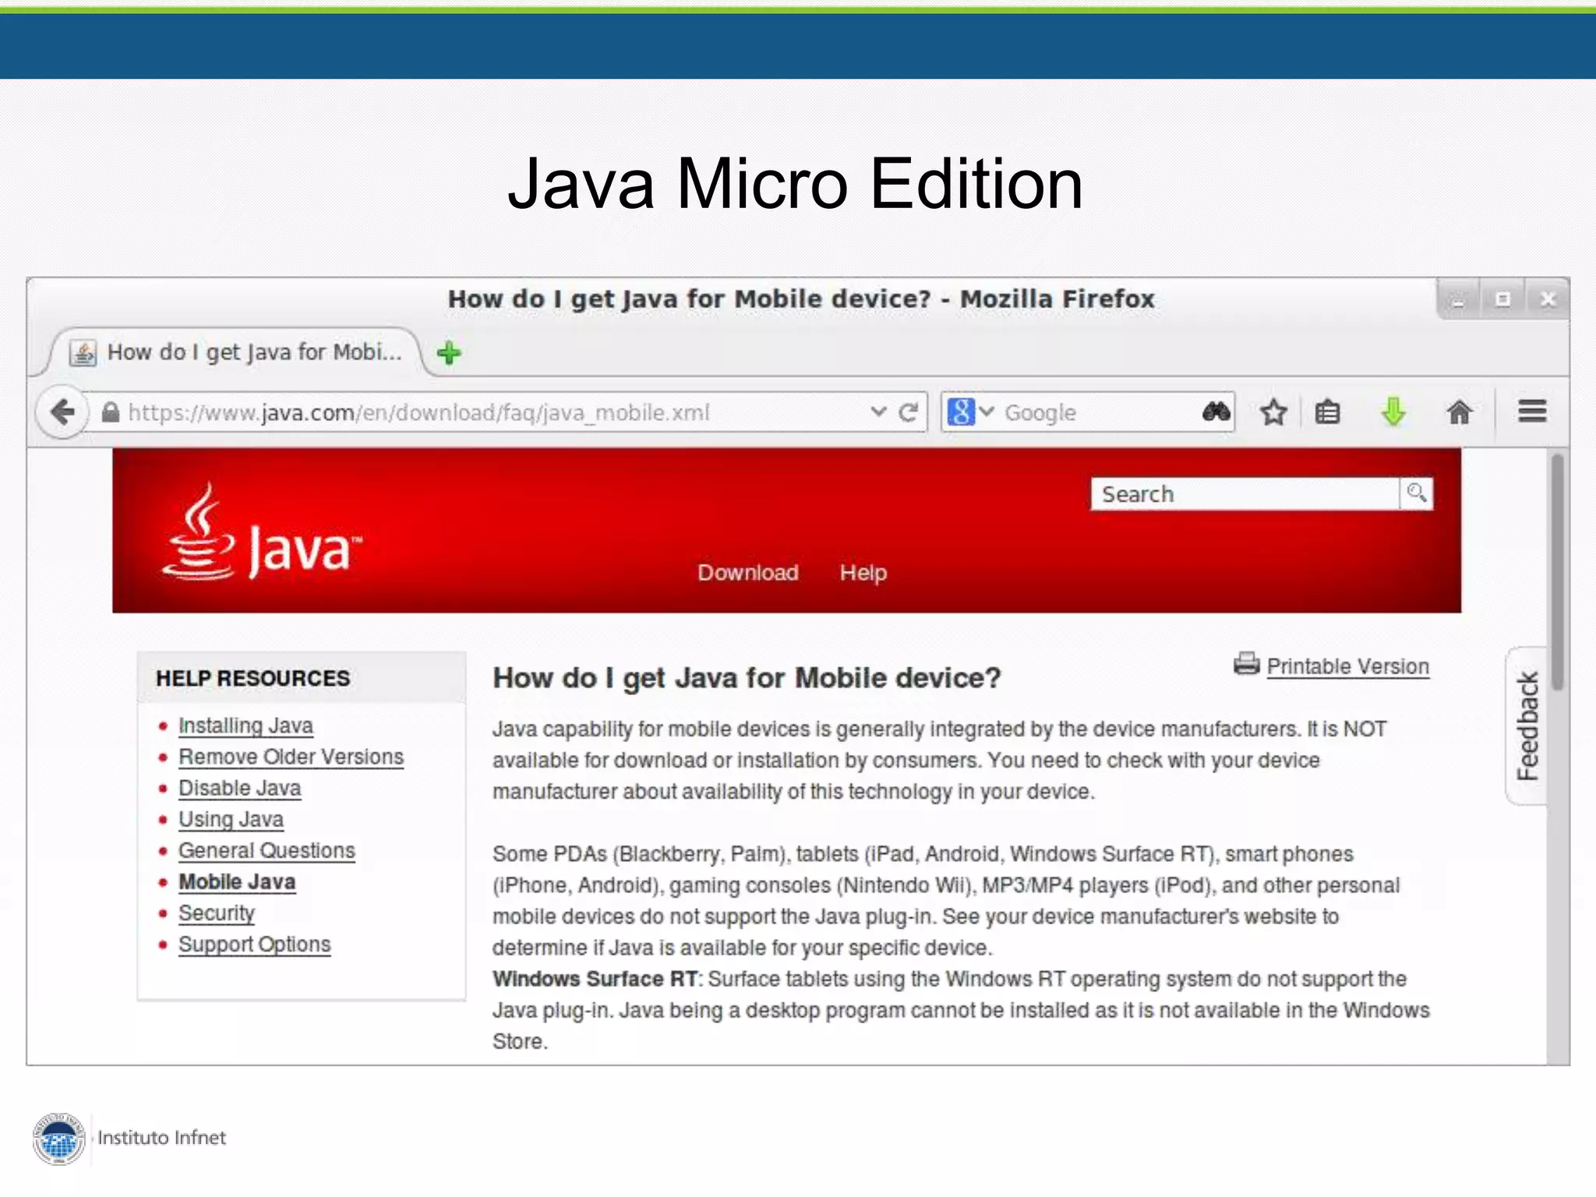
Task: Click the binoculars search icon
Action: (1216, 411)
